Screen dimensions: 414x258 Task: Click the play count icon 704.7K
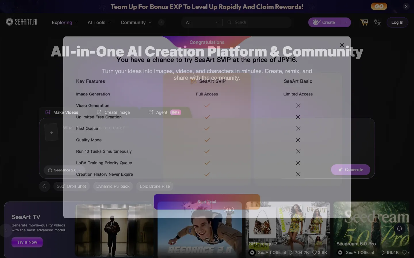click(x=292, y=253)
